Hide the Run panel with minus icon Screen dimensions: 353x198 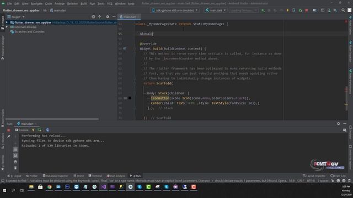coord(345,124)
